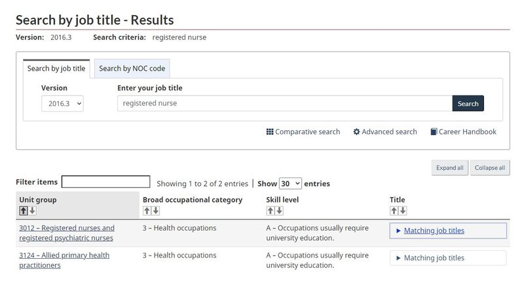Sort Title column ascending
This screenshot has height=281, width=524.
394,211
